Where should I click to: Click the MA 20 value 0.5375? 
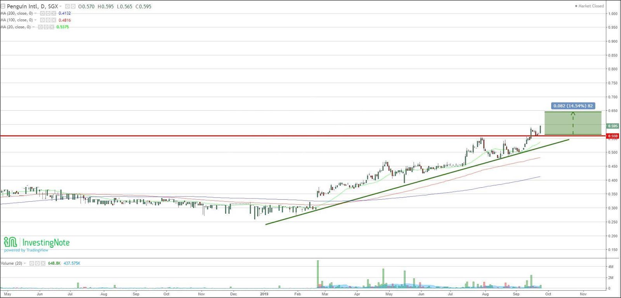(62, 27)
